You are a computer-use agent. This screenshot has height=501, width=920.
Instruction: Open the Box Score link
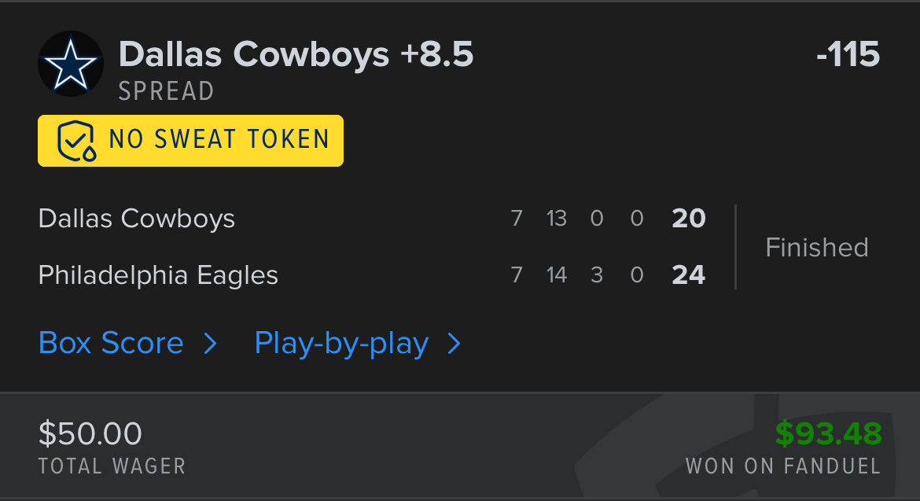111,344
